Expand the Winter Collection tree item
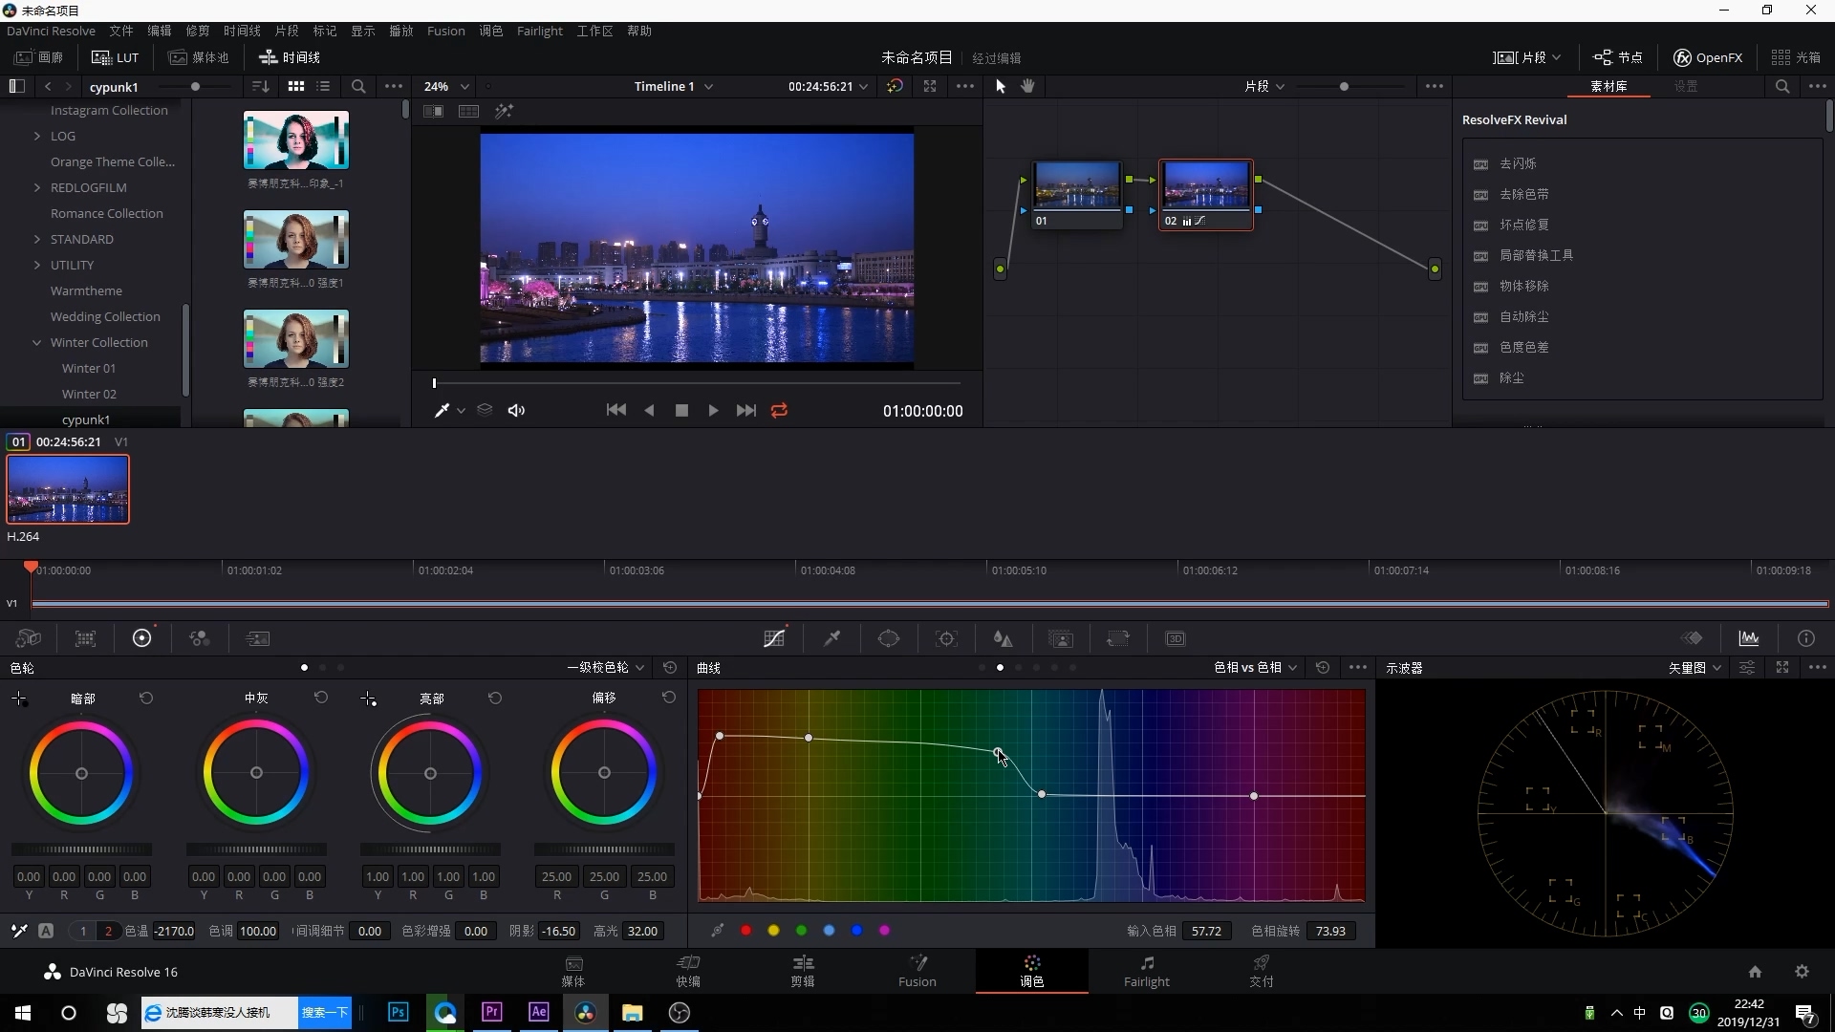 [x=36, y=343]
